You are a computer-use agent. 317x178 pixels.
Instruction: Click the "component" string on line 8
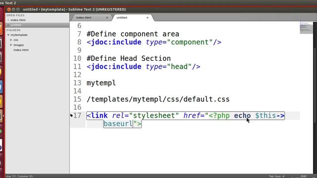pyautogui.click(x=190, y=42)
